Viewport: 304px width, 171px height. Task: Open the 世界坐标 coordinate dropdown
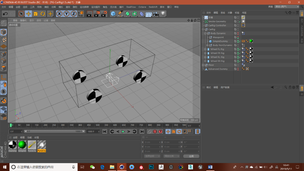(x=152, y=156)
